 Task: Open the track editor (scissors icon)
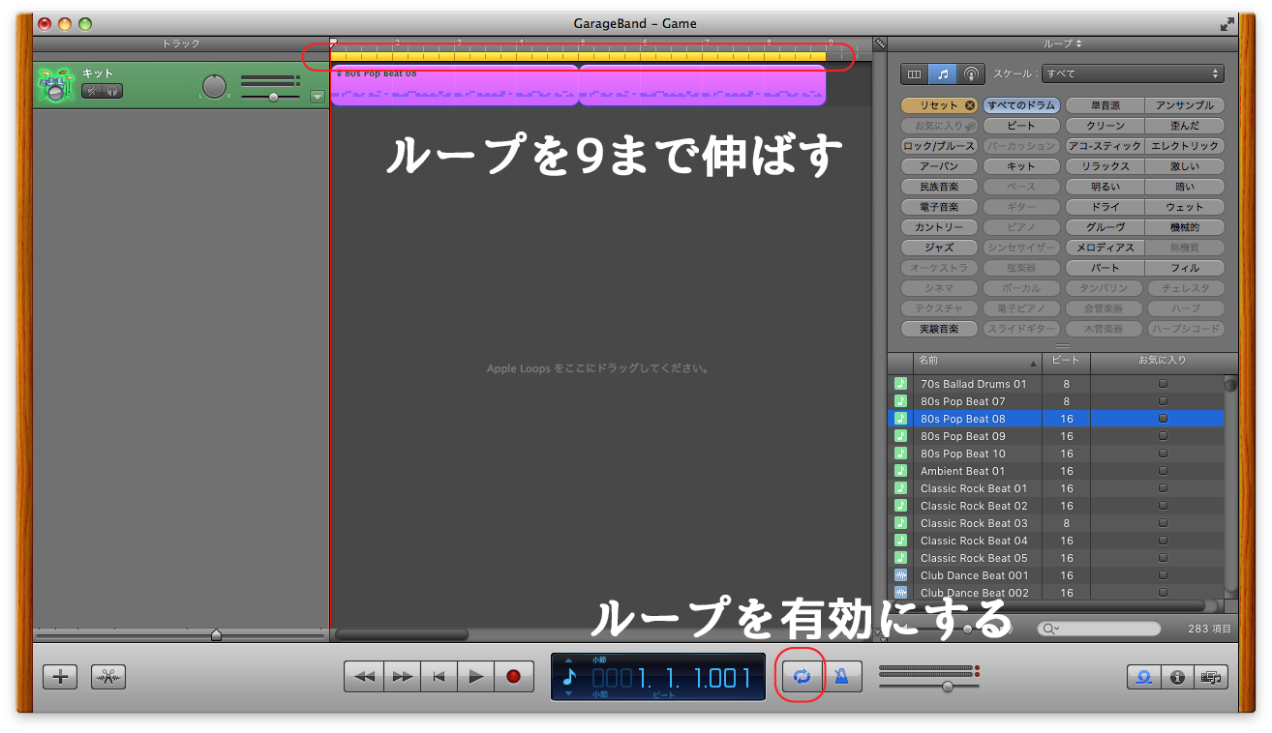108,677
